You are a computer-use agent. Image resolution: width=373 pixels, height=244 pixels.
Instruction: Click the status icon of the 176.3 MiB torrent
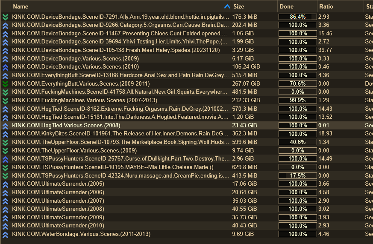tap(5, 17)
